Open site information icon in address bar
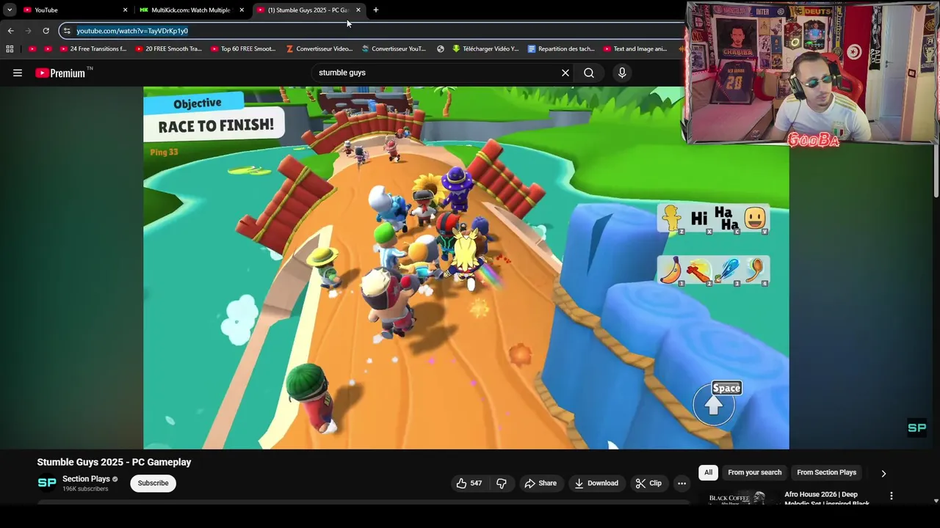Image resolution: width=940 pixels, height=528 pixels. [x=67, y=31]
